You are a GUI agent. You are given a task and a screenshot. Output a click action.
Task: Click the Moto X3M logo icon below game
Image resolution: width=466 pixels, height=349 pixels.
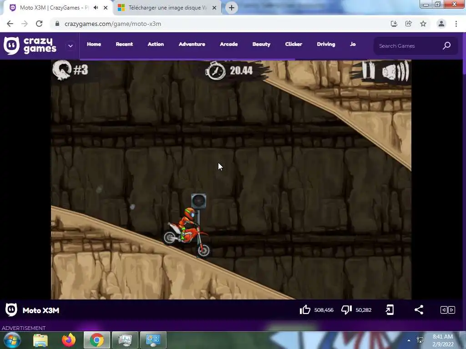(11, 310)
